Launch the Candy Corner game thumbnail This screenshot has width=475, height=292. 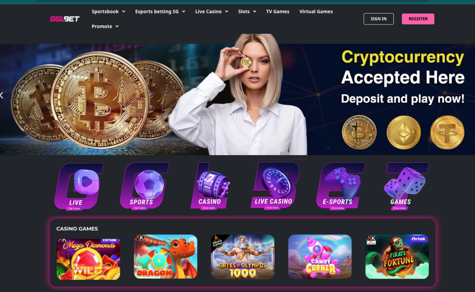click(x=320, y=257)
